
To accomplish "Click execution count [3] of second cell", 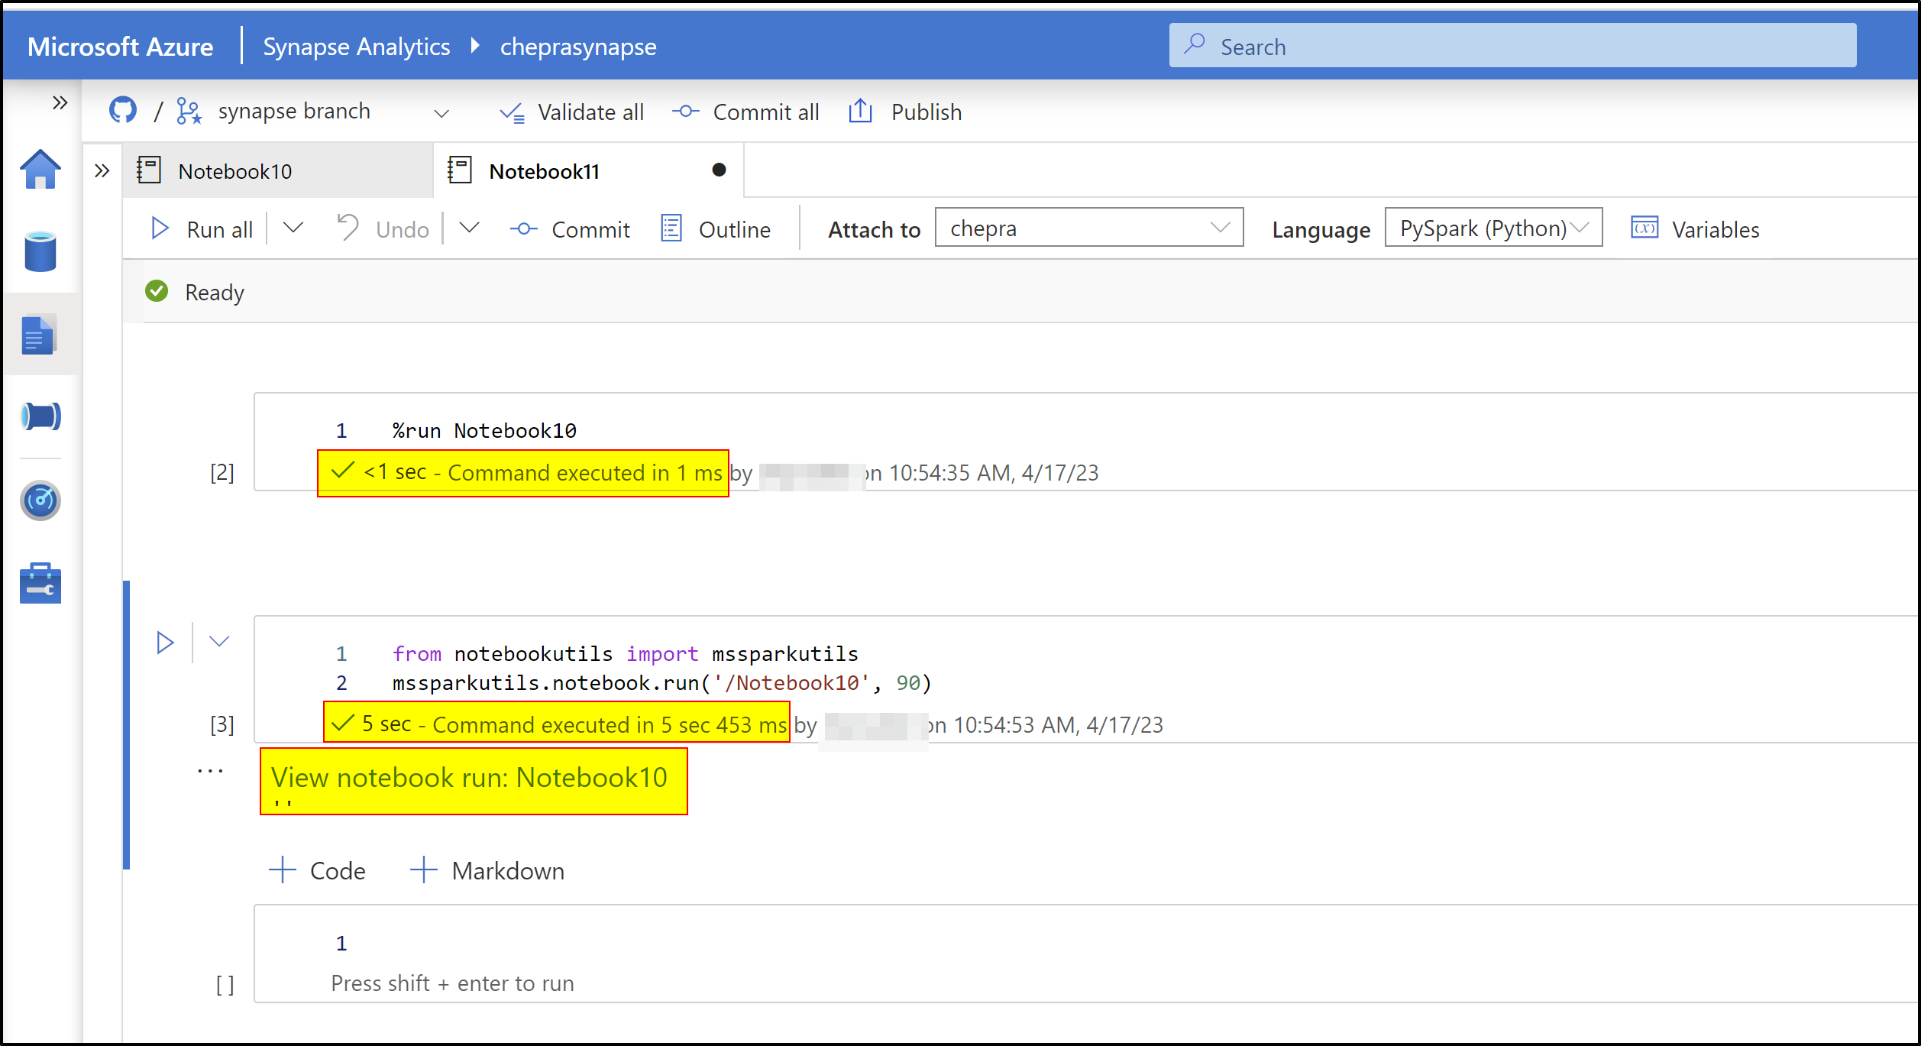I will click(x=222, y=724).
